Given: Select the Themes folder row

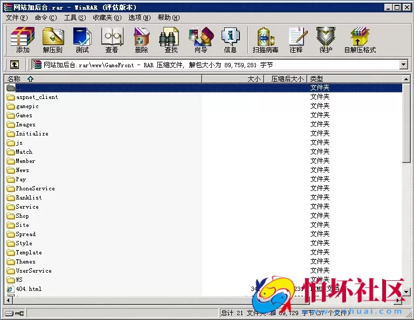Looking at the screenshot, I should pos(203,261).
